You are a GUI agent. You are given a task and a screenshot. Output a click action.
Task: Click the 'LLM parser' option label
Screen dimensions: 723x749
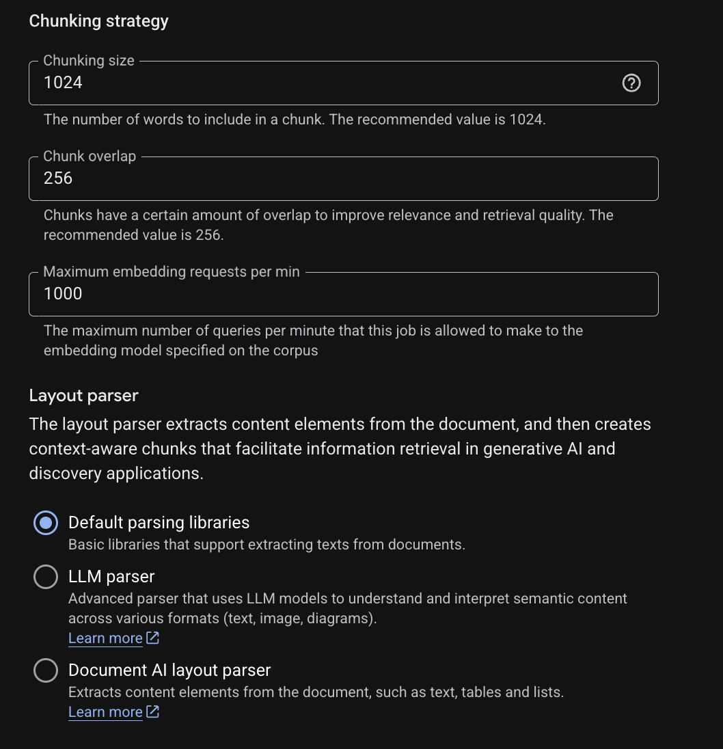[111, 577]
